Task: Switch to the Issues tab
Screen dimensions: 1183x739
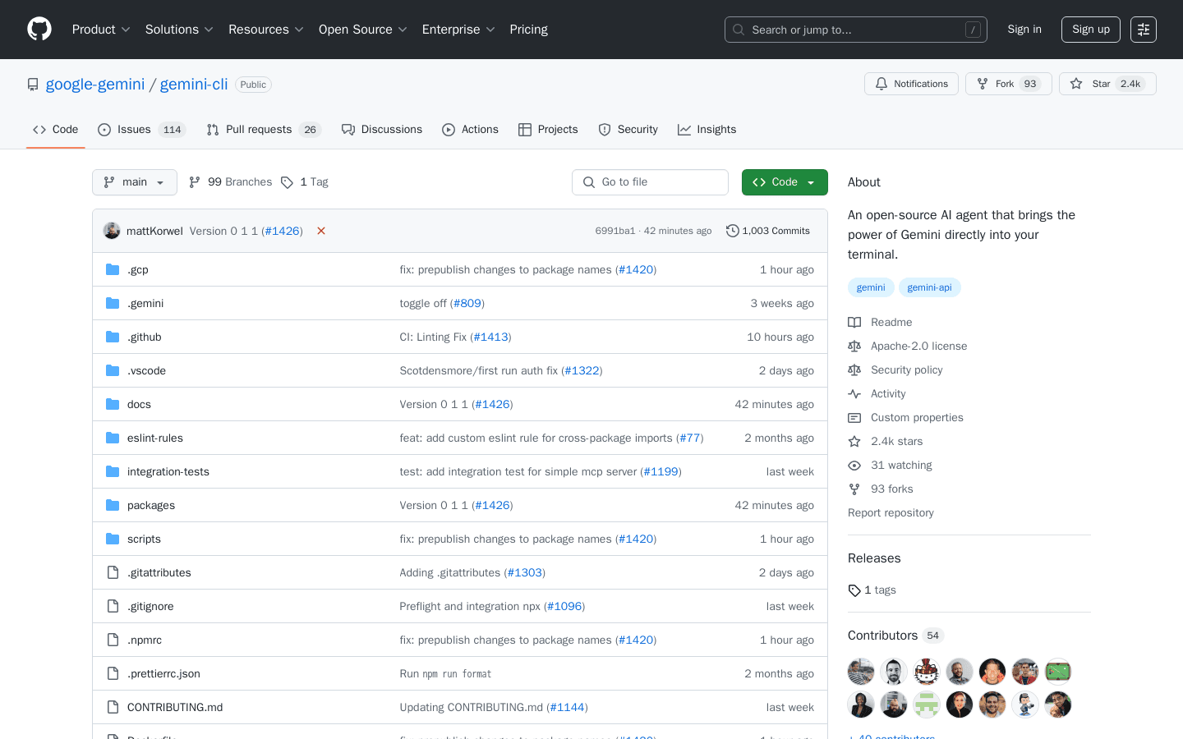Action: (131, 129)
